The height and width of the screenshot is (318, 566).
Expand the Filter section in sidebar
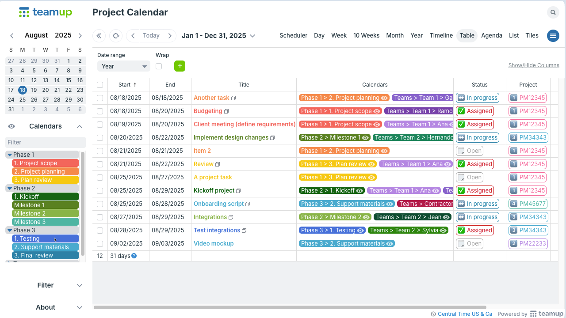coord(80,285)
